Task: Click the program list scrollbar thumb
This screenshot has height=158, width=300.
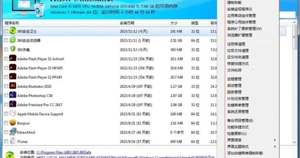Action: (x=295, y=37)
